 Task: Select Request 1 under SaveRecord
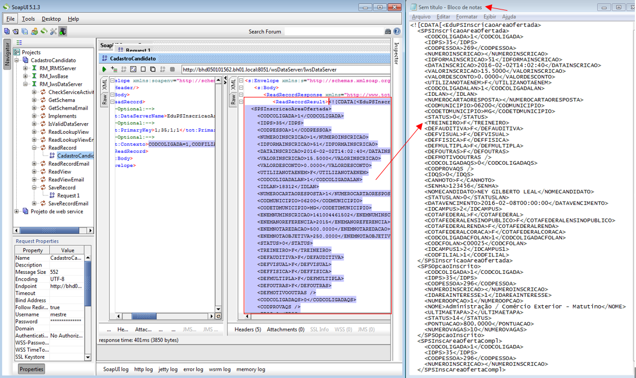tap(68, 195)
